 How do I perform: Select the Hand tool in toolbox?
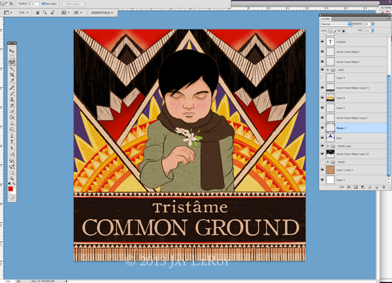click(12, 173)
